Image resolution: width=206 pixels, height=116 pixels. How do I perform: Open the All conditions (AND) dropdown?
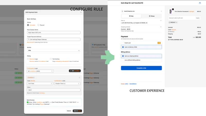(x=40, y=71)
